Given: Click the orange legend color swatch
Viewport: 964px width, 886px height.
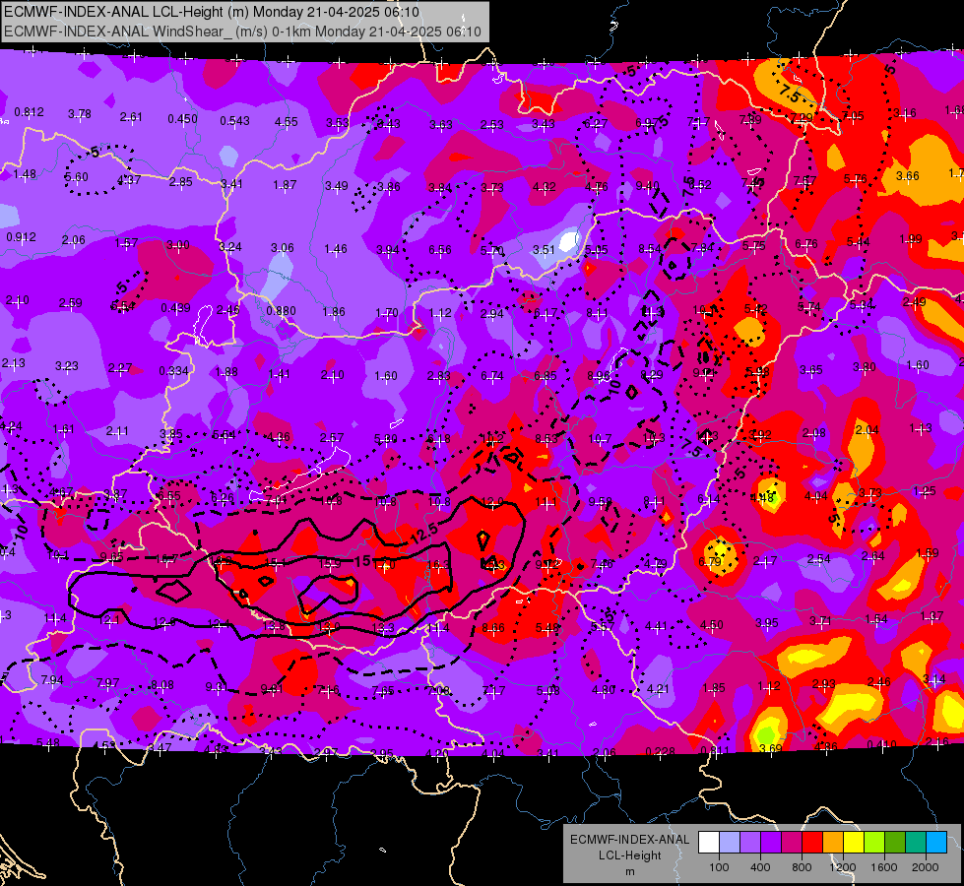Looking at the screenshot, I should pyautogui.click(x=833, y=843).
